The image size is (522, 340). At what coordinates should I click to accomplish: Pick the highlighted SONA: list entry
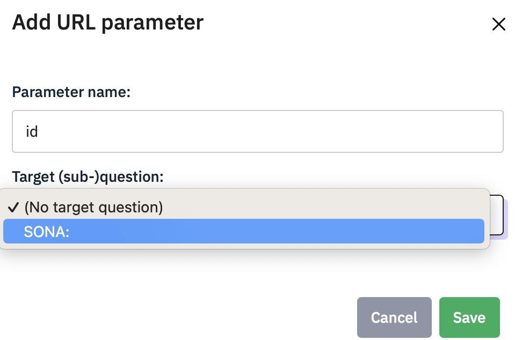pos(244,231)
